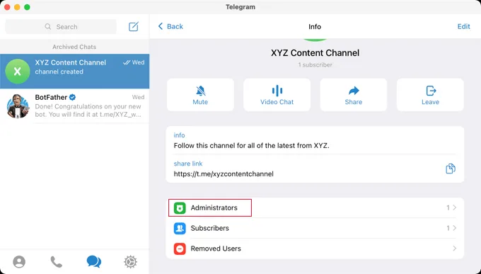Click the green X channel avatar
The image size is (481, 274).
(18, 72)
